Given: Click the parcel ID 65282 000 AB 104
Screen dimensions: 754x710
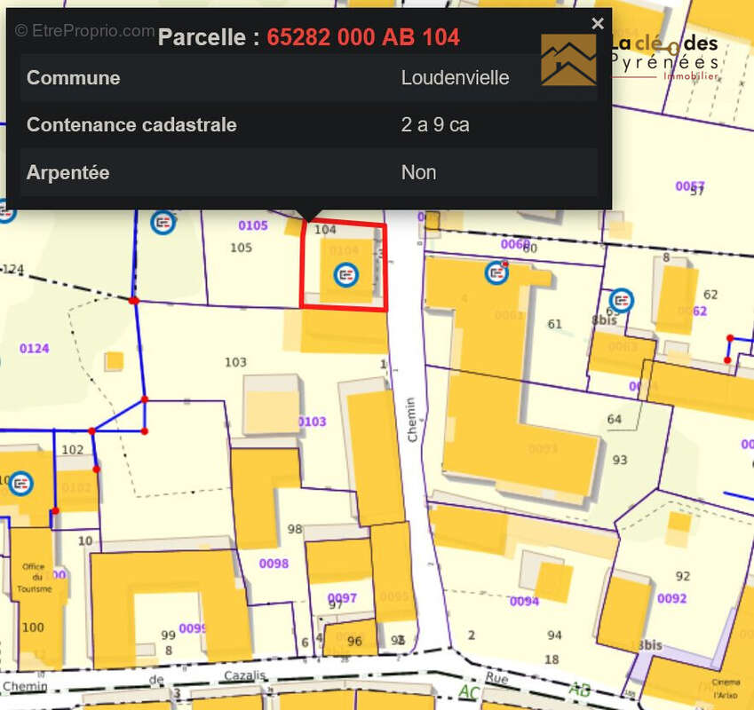Looking at the screenshot, I should tap(363, 37).
